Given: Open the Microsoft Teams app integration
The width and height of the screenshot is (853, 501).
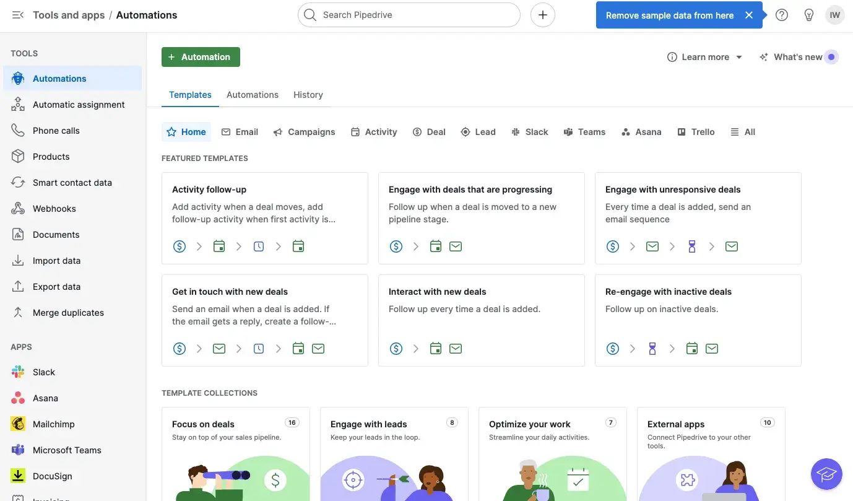Looking at the screenshot, I should [x=67, y=450].
